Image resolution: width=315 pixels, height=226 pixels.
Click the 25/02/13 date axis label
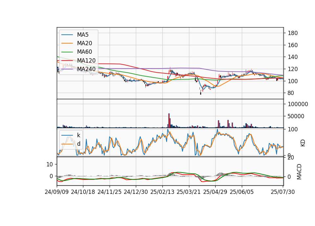[162, 192]
